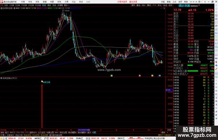218x140 pixels.
Task: Select the MA2 indicator tab
Action: 57,133
